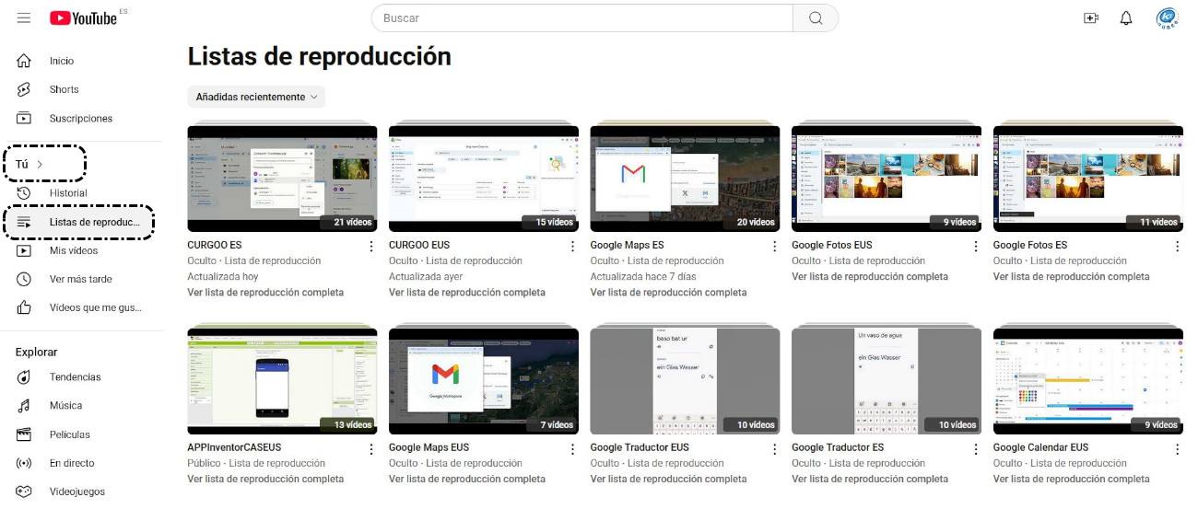Open the Google Maps EUS playlist thumbnail
This screenshot has height=509, width=1198.
(x=484, y=379)
